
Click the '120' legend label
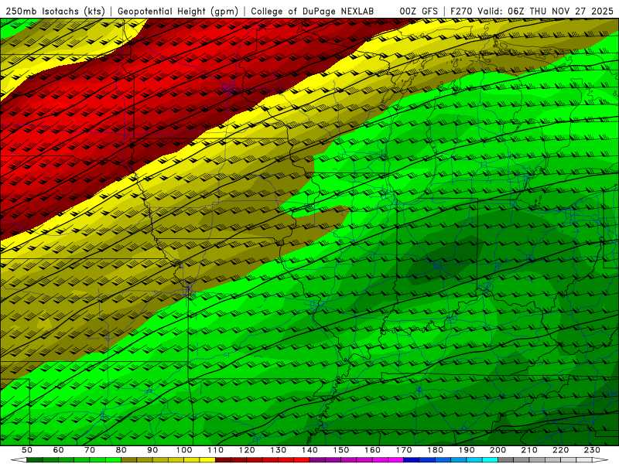point(247,450)
